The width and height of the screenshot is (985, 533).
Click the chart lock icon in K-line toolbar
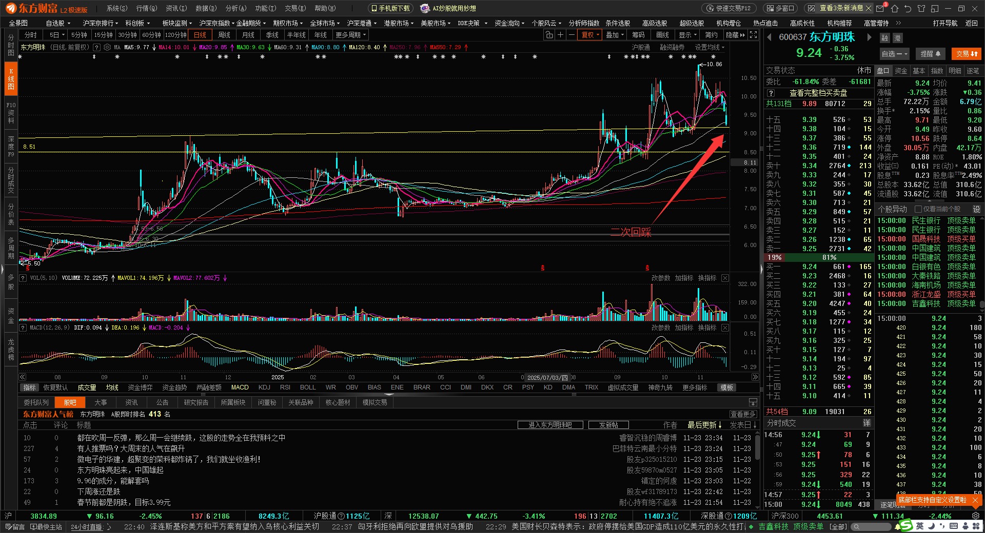[549, 35]
